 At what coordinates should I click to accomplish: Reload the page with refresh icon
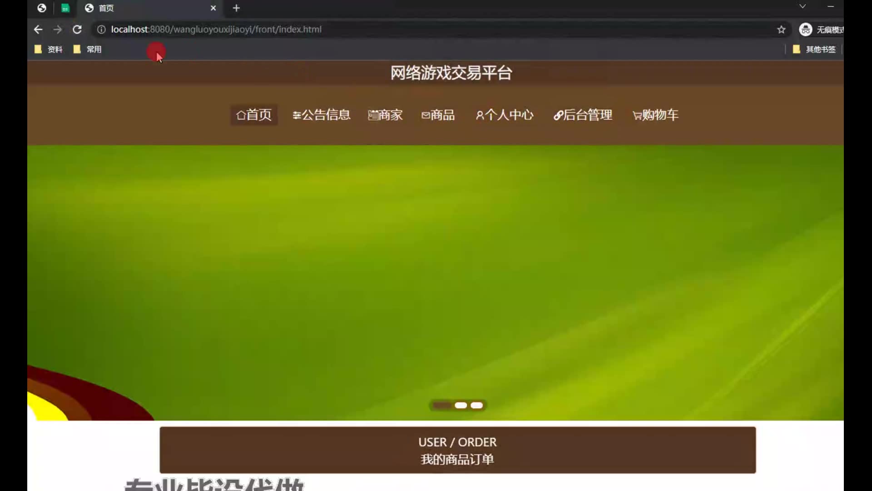[77, 30]
